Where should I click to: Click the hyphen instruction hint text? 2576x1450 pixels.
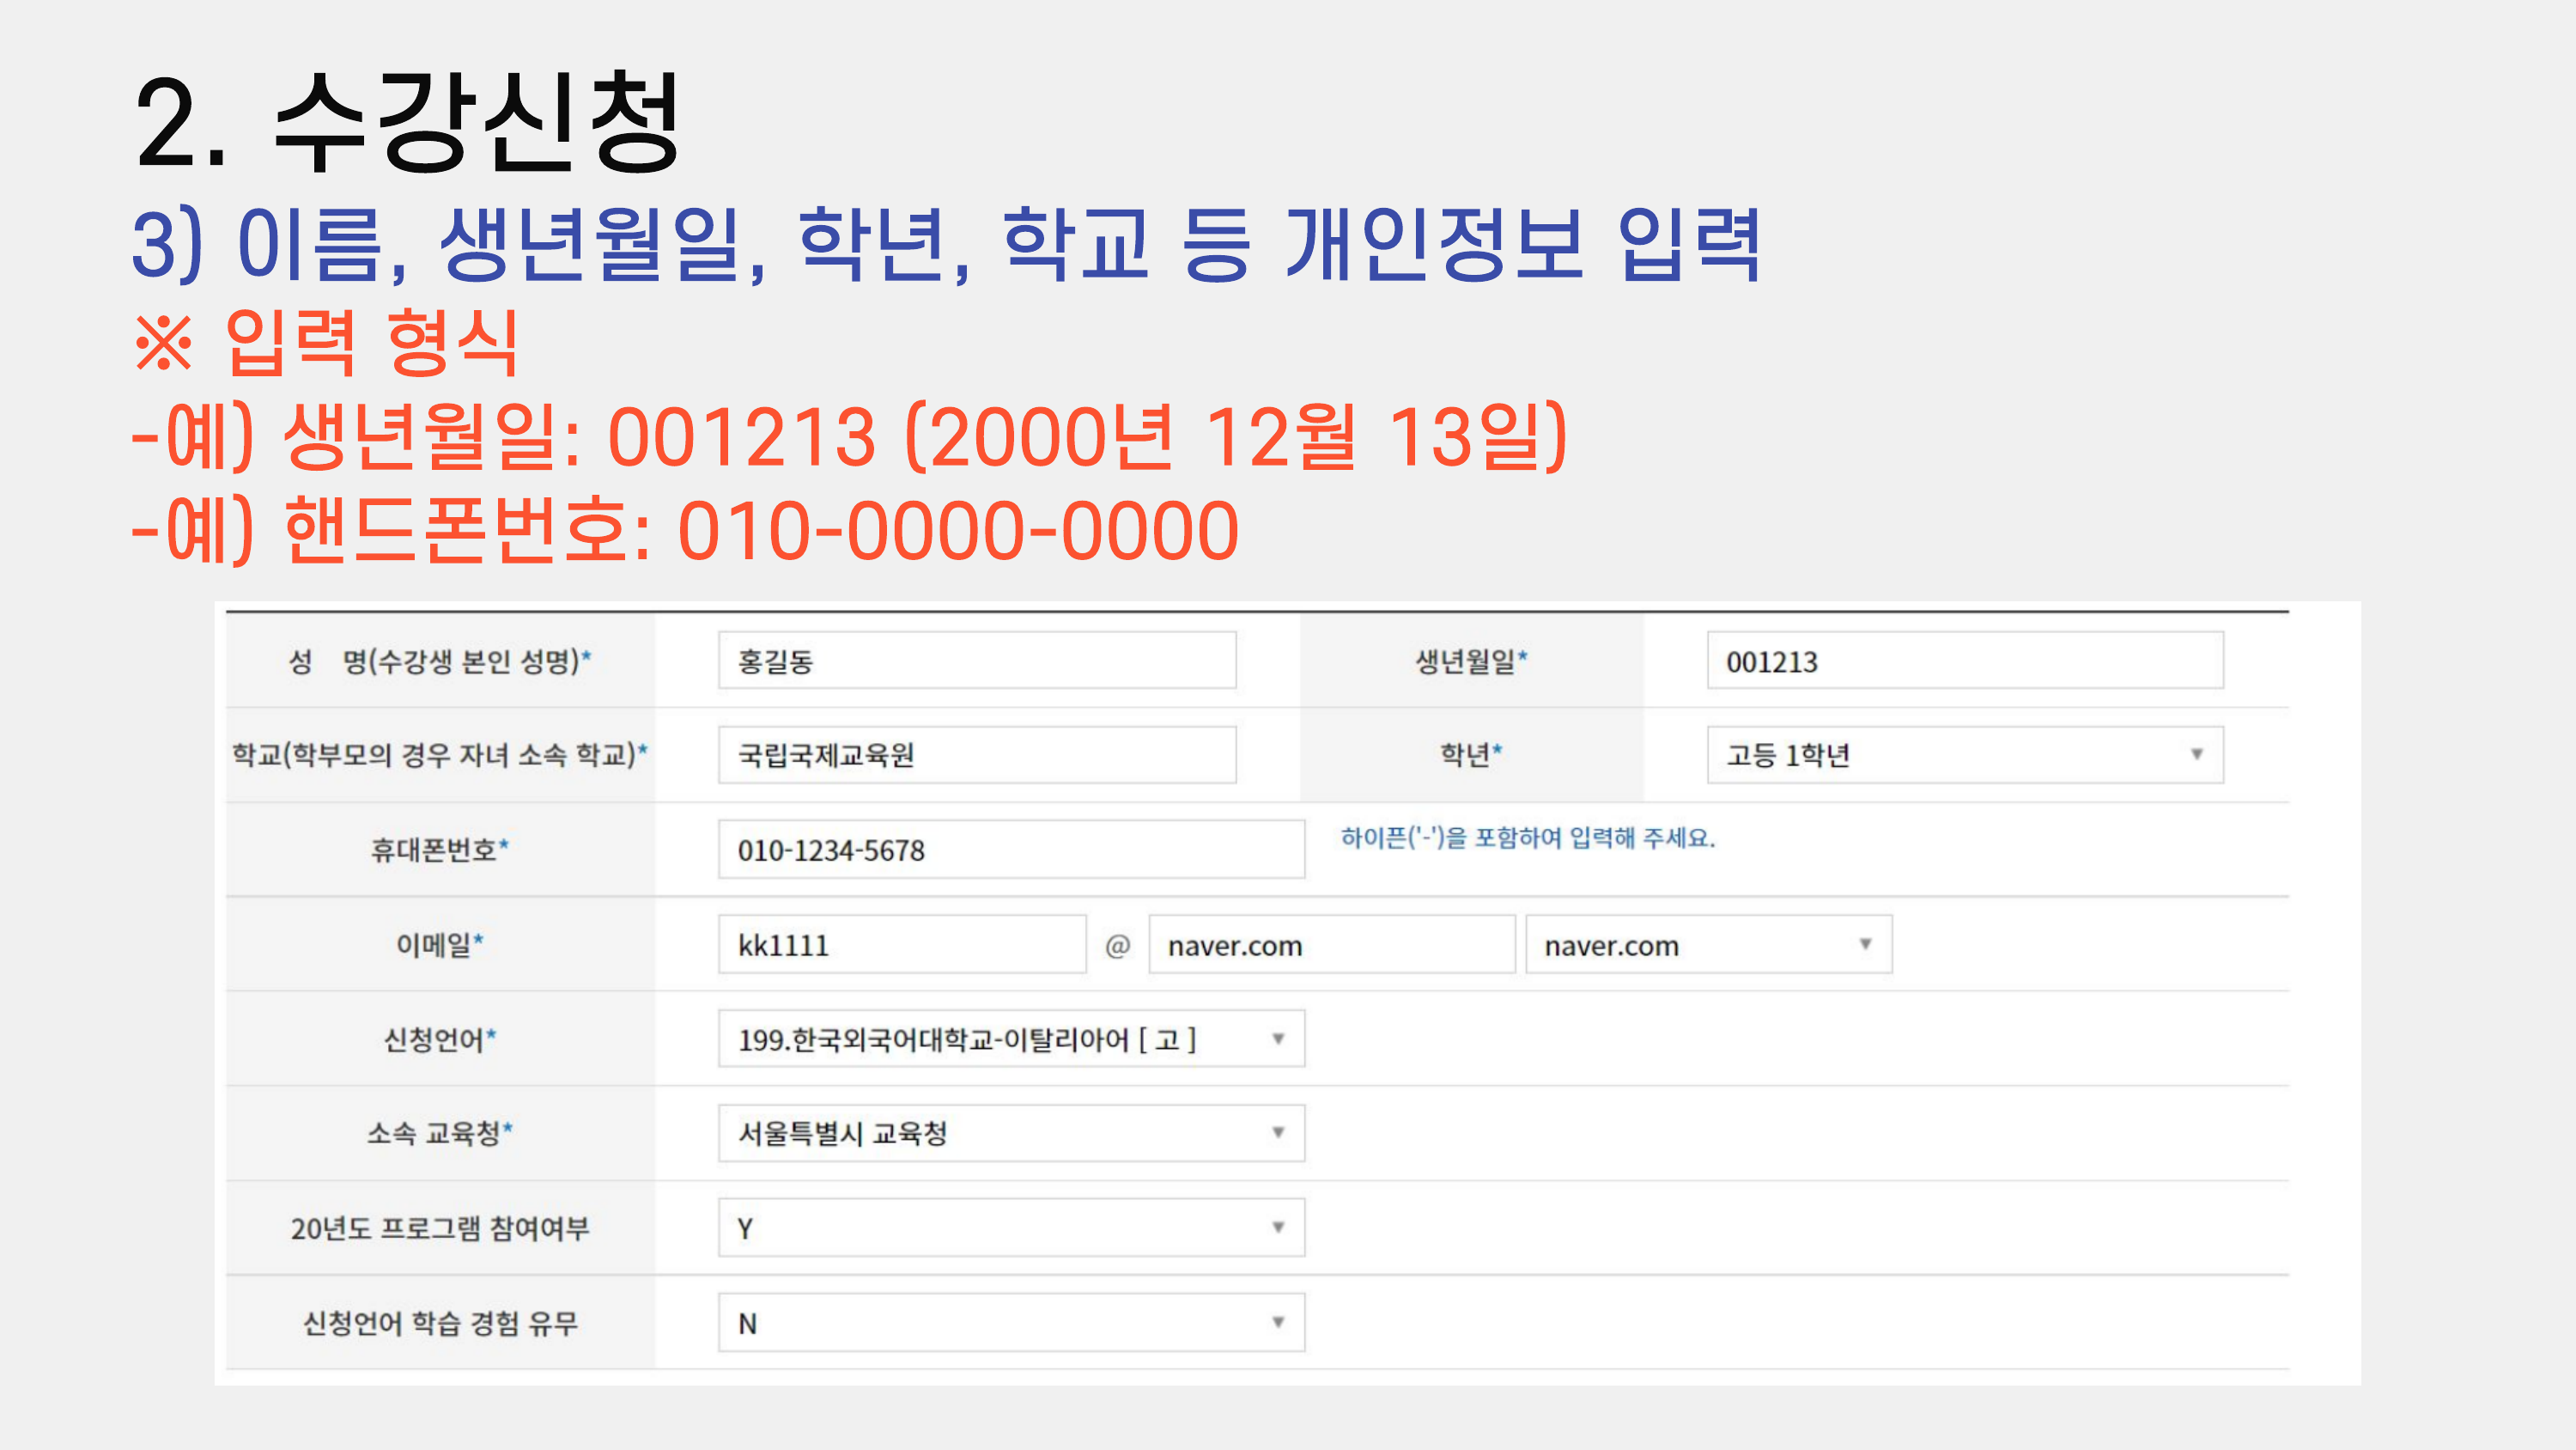tap(1527, 838)
